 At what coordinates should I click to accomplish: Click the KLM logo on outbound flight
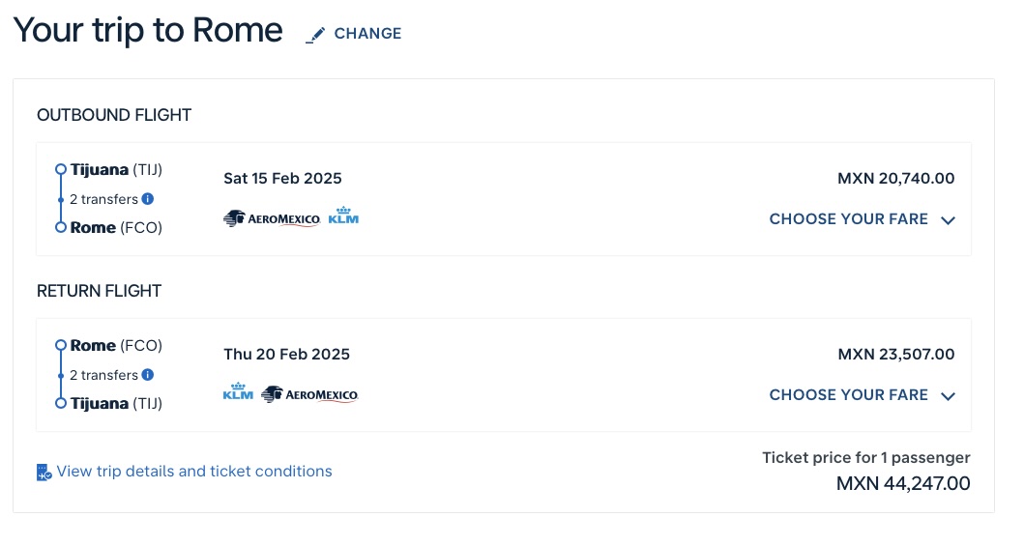click(343, 217)
